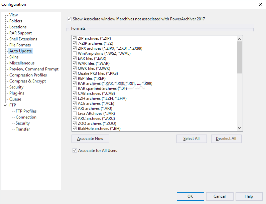Image resolution: width=266 pixels, height=204 pixels.
Task: Select Miscellaneous in the tree
Action: [22, 63]
